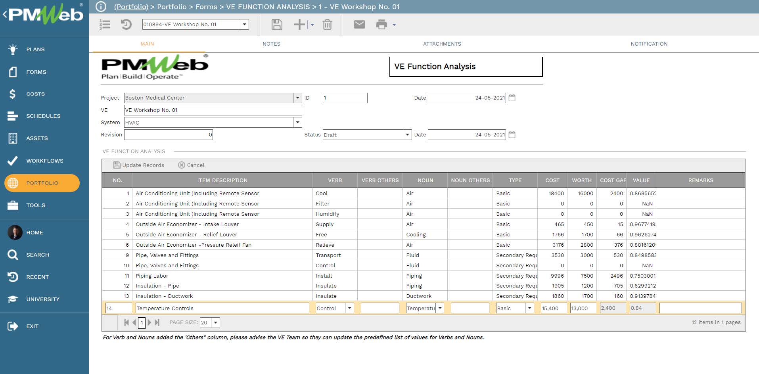Switch to the Notes tab
The image size is (759, 374).
coord(271,44)
